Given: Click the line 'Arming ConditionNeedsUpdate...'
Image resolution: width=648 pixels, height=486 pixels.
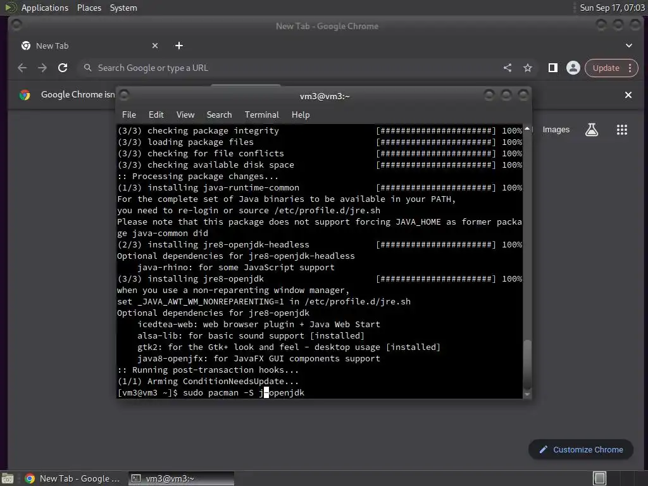Looking at the screenshot, I should (x=208, y=382).
